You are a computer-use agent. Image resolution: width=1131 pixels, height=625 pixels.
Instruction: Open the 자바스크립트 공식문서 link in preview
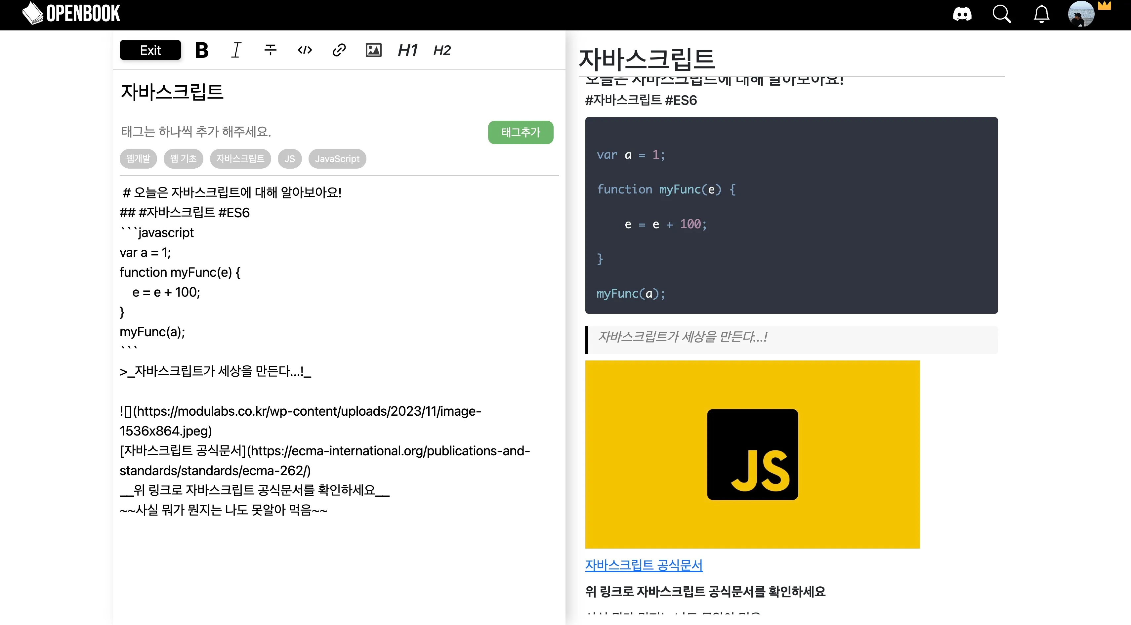644,565
